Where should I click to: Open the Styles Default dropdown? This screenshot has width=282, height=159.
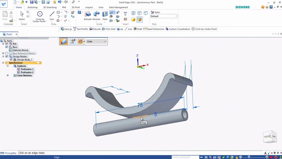click(x=164, y=16)
